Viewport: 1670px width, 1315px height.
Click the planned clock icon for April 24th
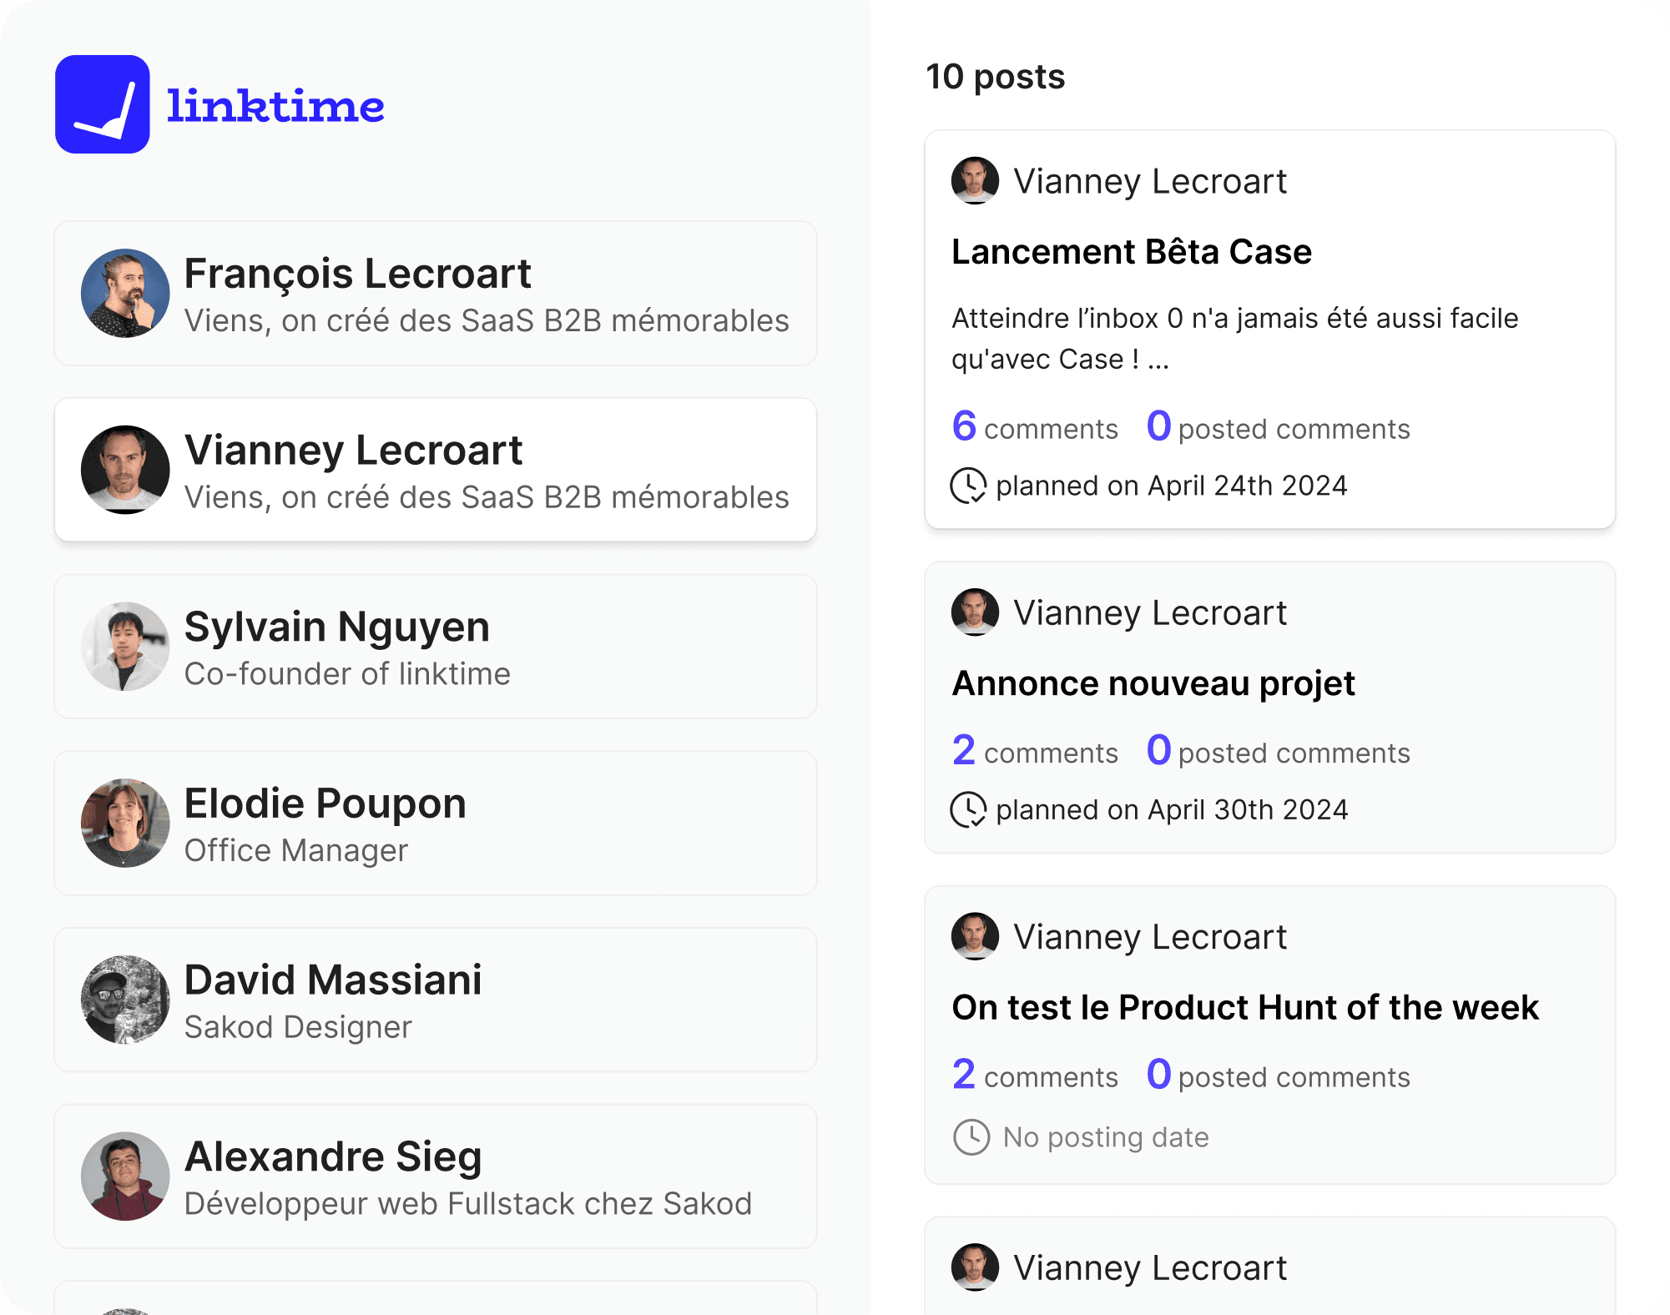[x=968, y=486]
